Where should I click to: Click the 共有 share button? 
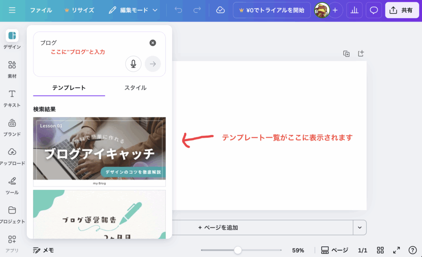[401, 10]
